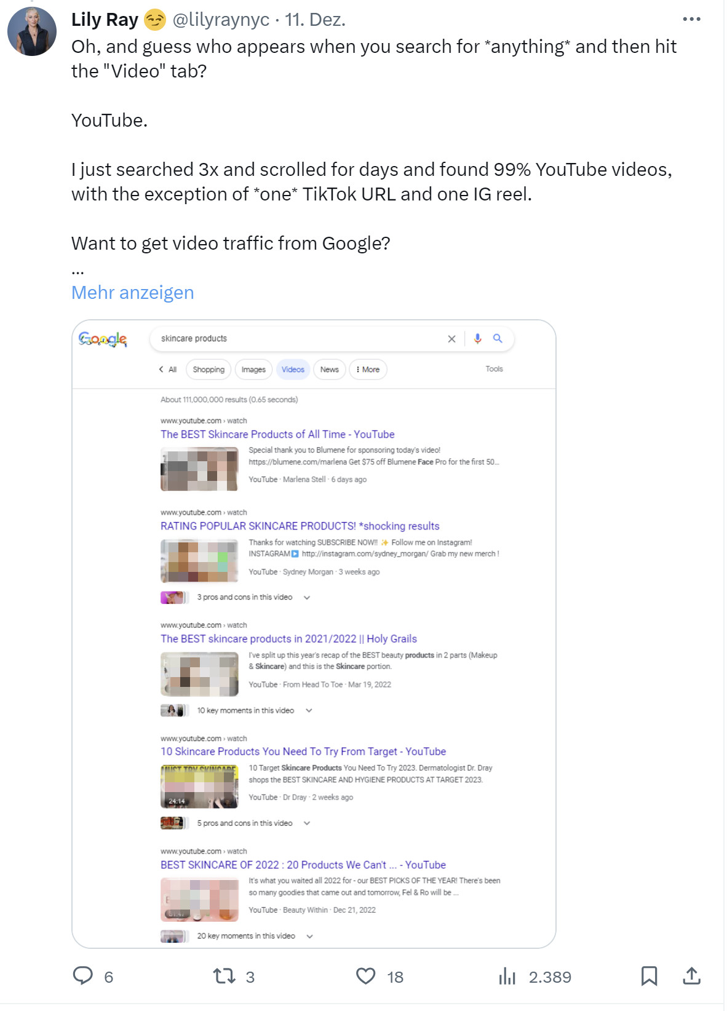Click the small preview beside 10 key moments
727x1011 pixels.
tap(174, 710)
